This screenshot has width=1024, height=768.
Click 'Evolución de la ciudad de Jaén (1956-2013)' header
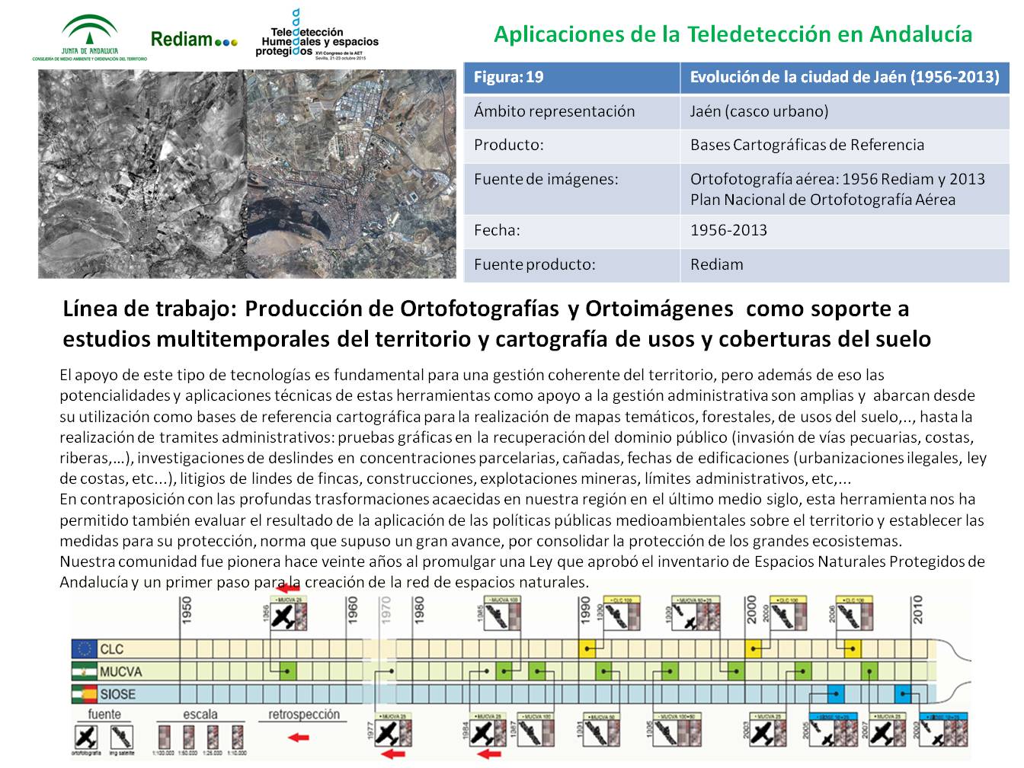844,78
